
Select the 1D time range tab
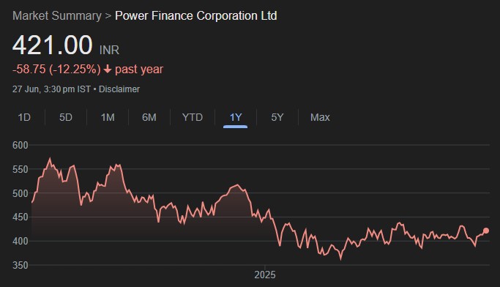24,117
